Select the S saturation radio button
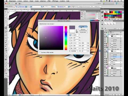This screenshot has height=96, width=128. point(70,38)
